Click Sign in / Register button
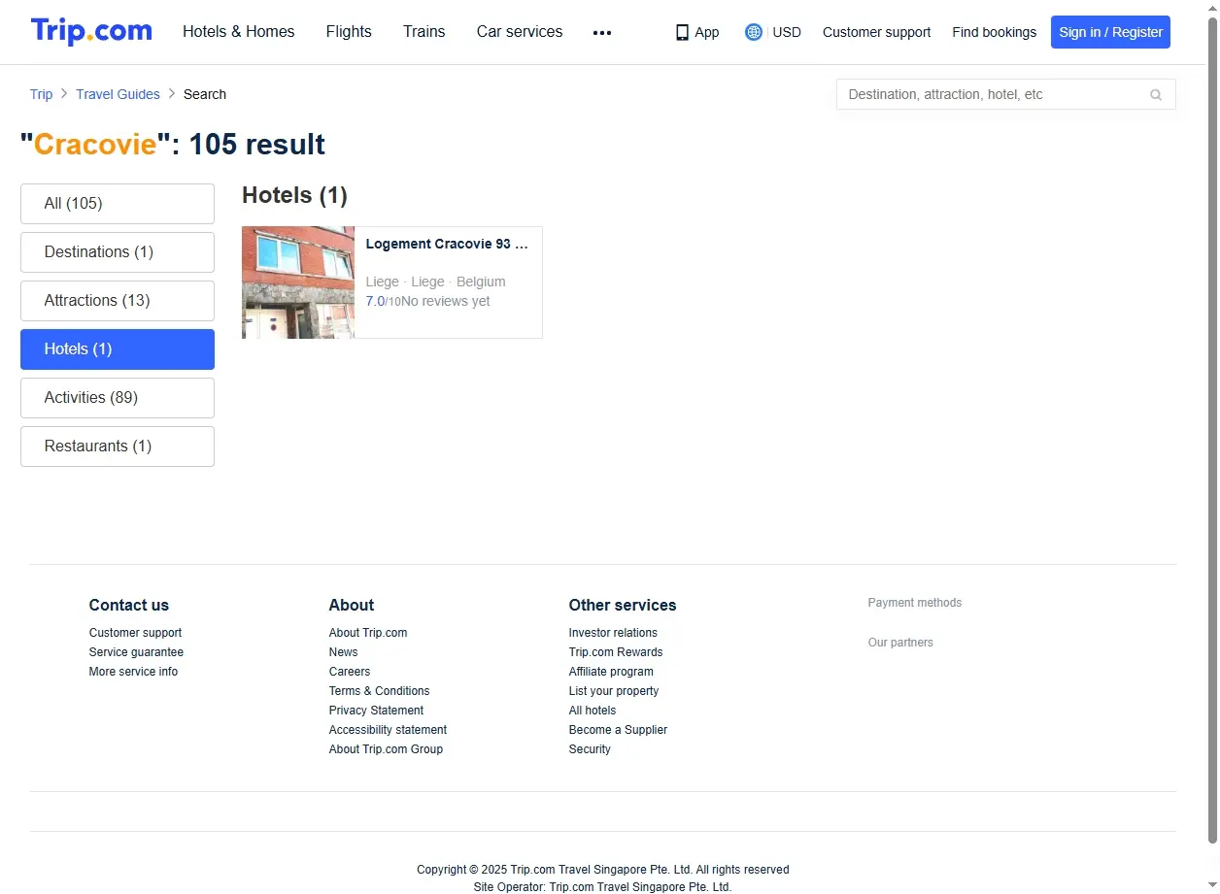Screen dimensions: 1220x894 point(1110,32)
